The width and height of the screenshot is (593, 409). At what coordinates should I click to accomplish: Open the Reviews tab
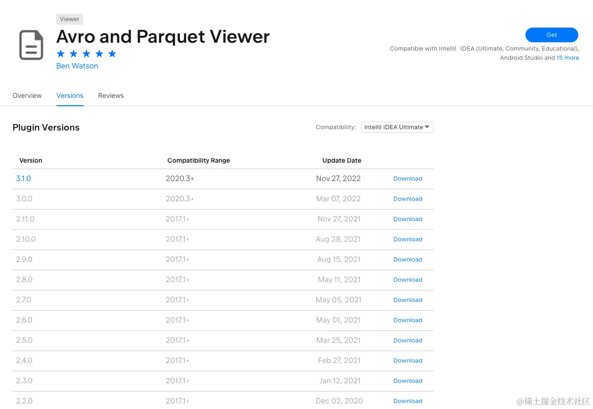[x=111, y=96]
